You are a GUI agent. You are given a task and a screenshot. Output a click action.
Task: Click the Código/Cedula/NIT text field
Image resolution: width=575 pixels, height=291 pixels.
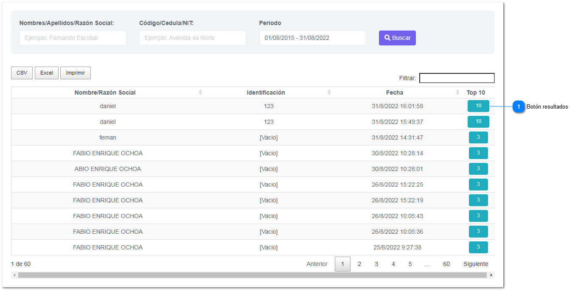pos(193,38)
